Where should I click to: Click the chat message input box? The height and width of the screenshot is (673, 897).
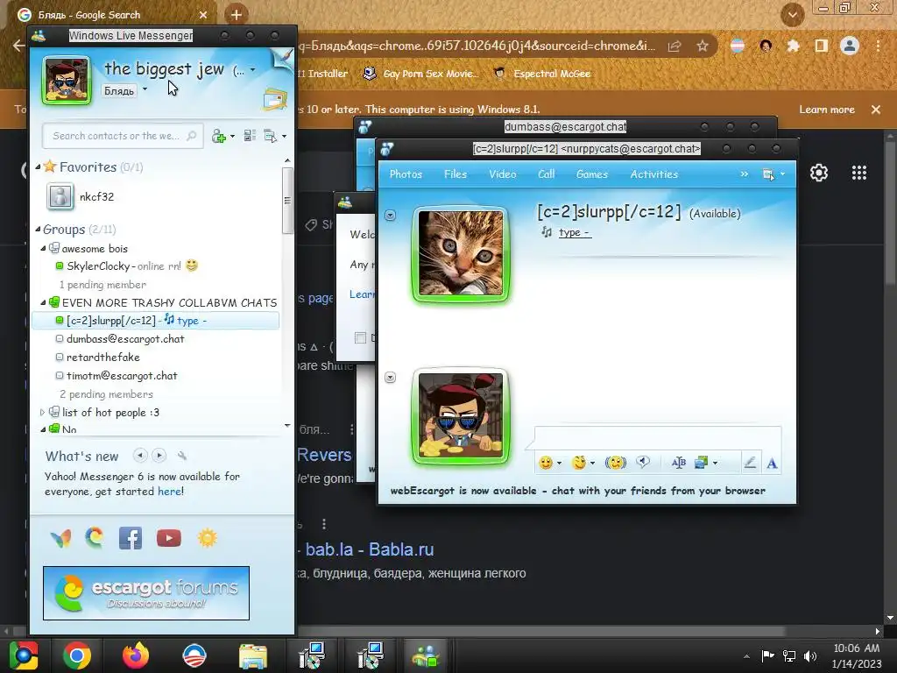click(658, 438)
